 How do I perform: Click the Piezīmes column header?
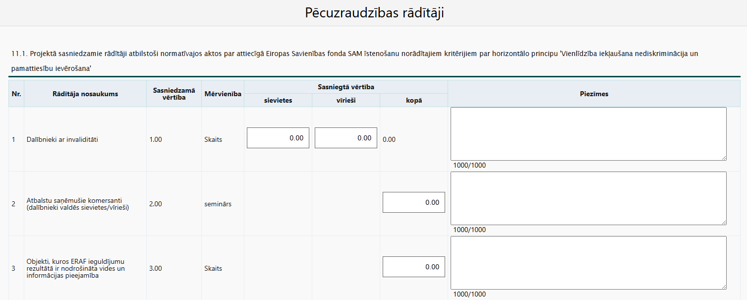tap(594, 94)
